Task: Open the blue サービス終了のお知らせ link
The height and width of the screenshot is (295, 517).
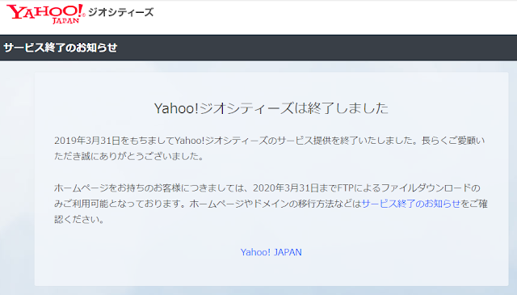Action: click(x=411, y=204)
